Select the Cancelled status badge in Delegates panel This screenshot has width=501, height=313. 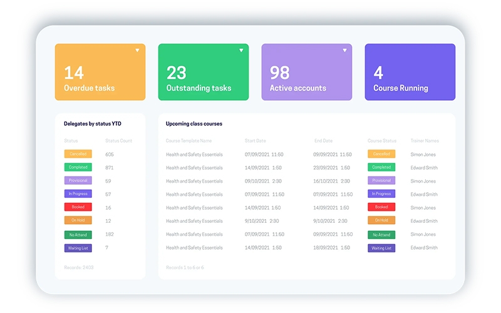pos(78,154)
